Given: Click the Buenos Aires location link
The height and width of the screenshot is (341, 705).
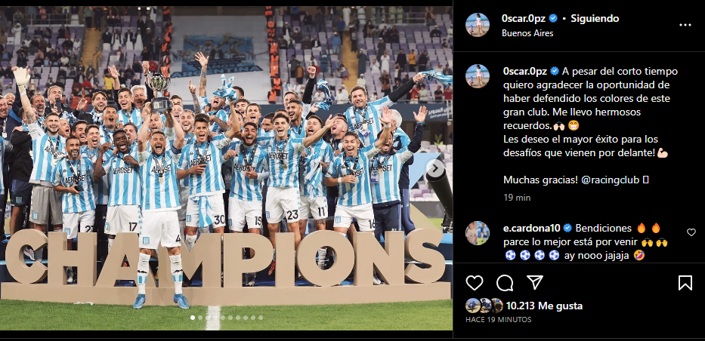Looking at the screenshot, I should point(527,32).
